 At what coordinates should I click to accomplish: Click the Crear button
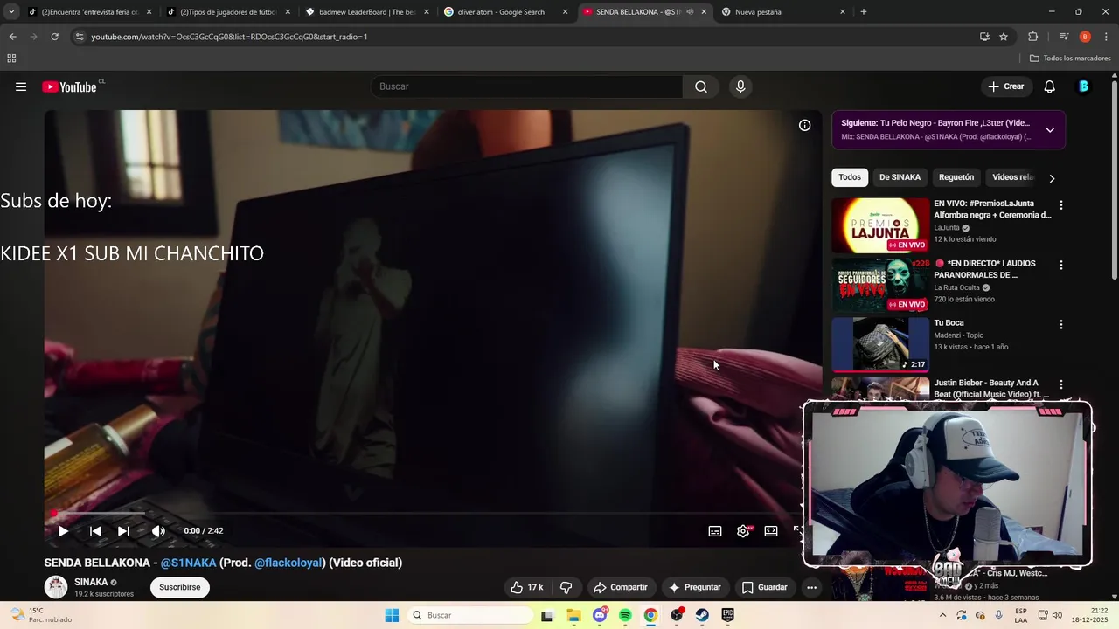click(1005, 86)
